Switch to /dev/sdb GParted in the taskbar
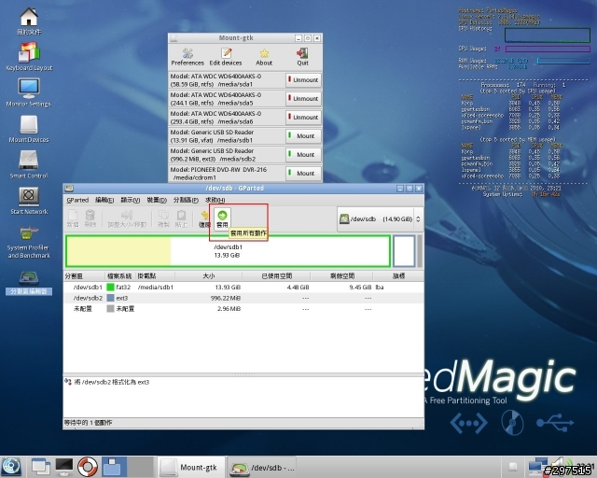 pyautogui.click(x=262, y=467)
